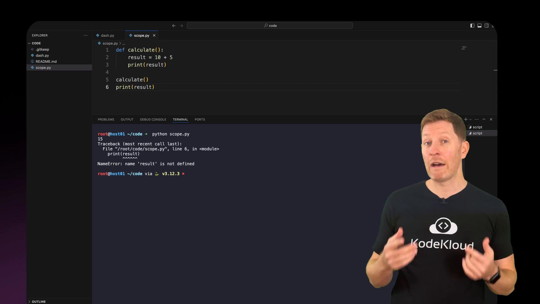The width and height of the screenshot is (540, 304).
Task: Click 'calculate()' call on line 5
Action: point(132,80)
